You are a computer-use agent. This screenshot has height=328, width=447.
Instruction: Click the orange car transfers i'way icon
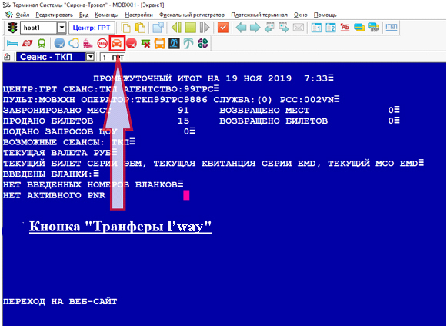click(117, 43)
